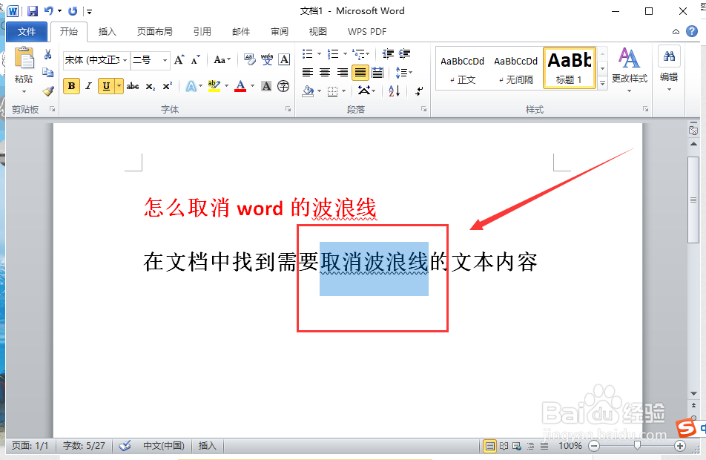This screenshot has height=460, width=706.
Task: Click the red font color button
Action: [240, 86]
